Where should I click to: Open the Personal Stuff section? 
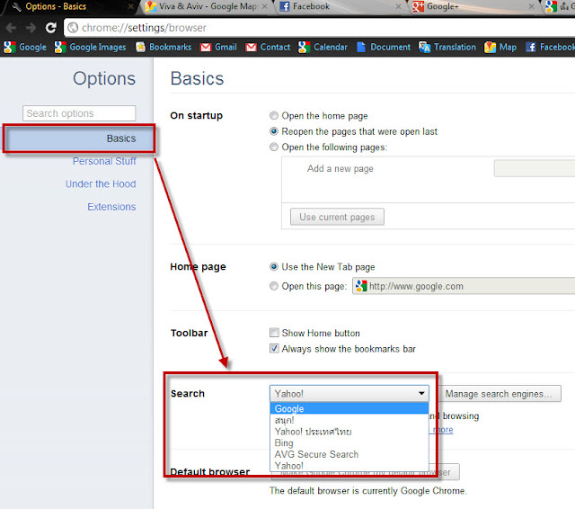[x=104, y=161]
